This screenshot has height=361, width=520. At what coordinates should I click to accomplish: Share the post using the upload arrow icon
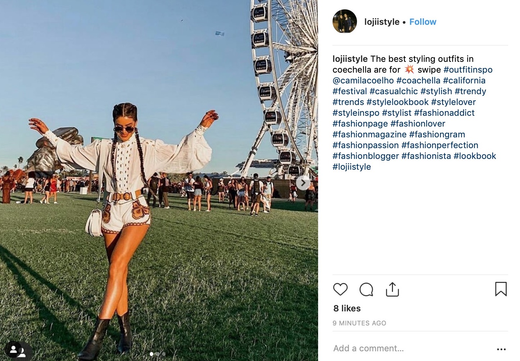click(x=392, y=289)
